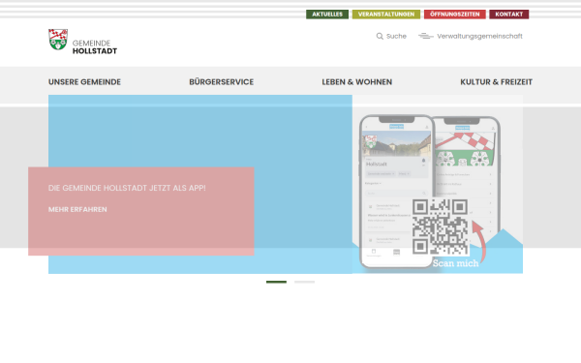Click the Gemeinde Hollstadt coat of arms logo
The width and height of the screenshot is (581, 363).
click(x=58, y=40)
